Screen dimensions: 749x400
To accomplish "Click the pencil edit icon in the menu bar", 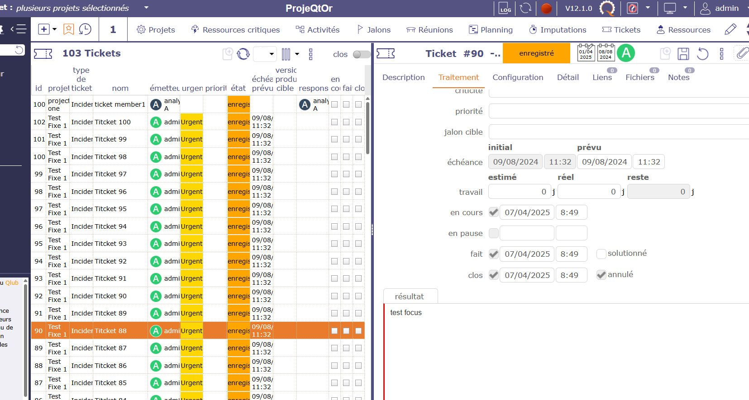I will coord(730,29).
